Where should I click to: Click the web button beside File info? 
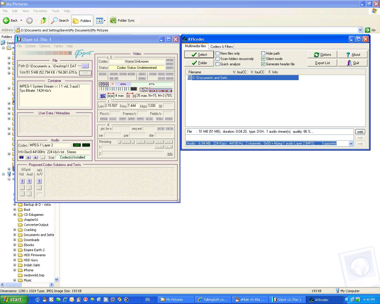[x=360, y=132]
